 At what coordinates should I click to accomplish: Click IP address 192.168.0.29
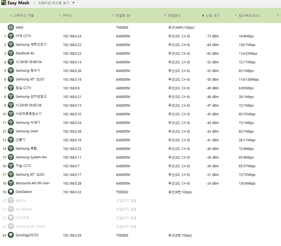click(72, 235)
